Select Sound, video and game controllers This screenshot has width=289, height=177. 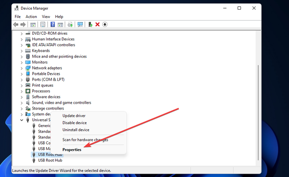click(x=62, y=103)
